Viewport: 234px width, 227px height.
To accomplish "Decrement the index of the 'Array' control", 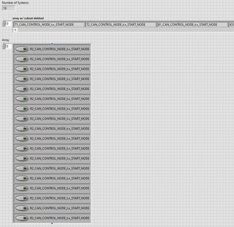I will click(x=4, y=48).
